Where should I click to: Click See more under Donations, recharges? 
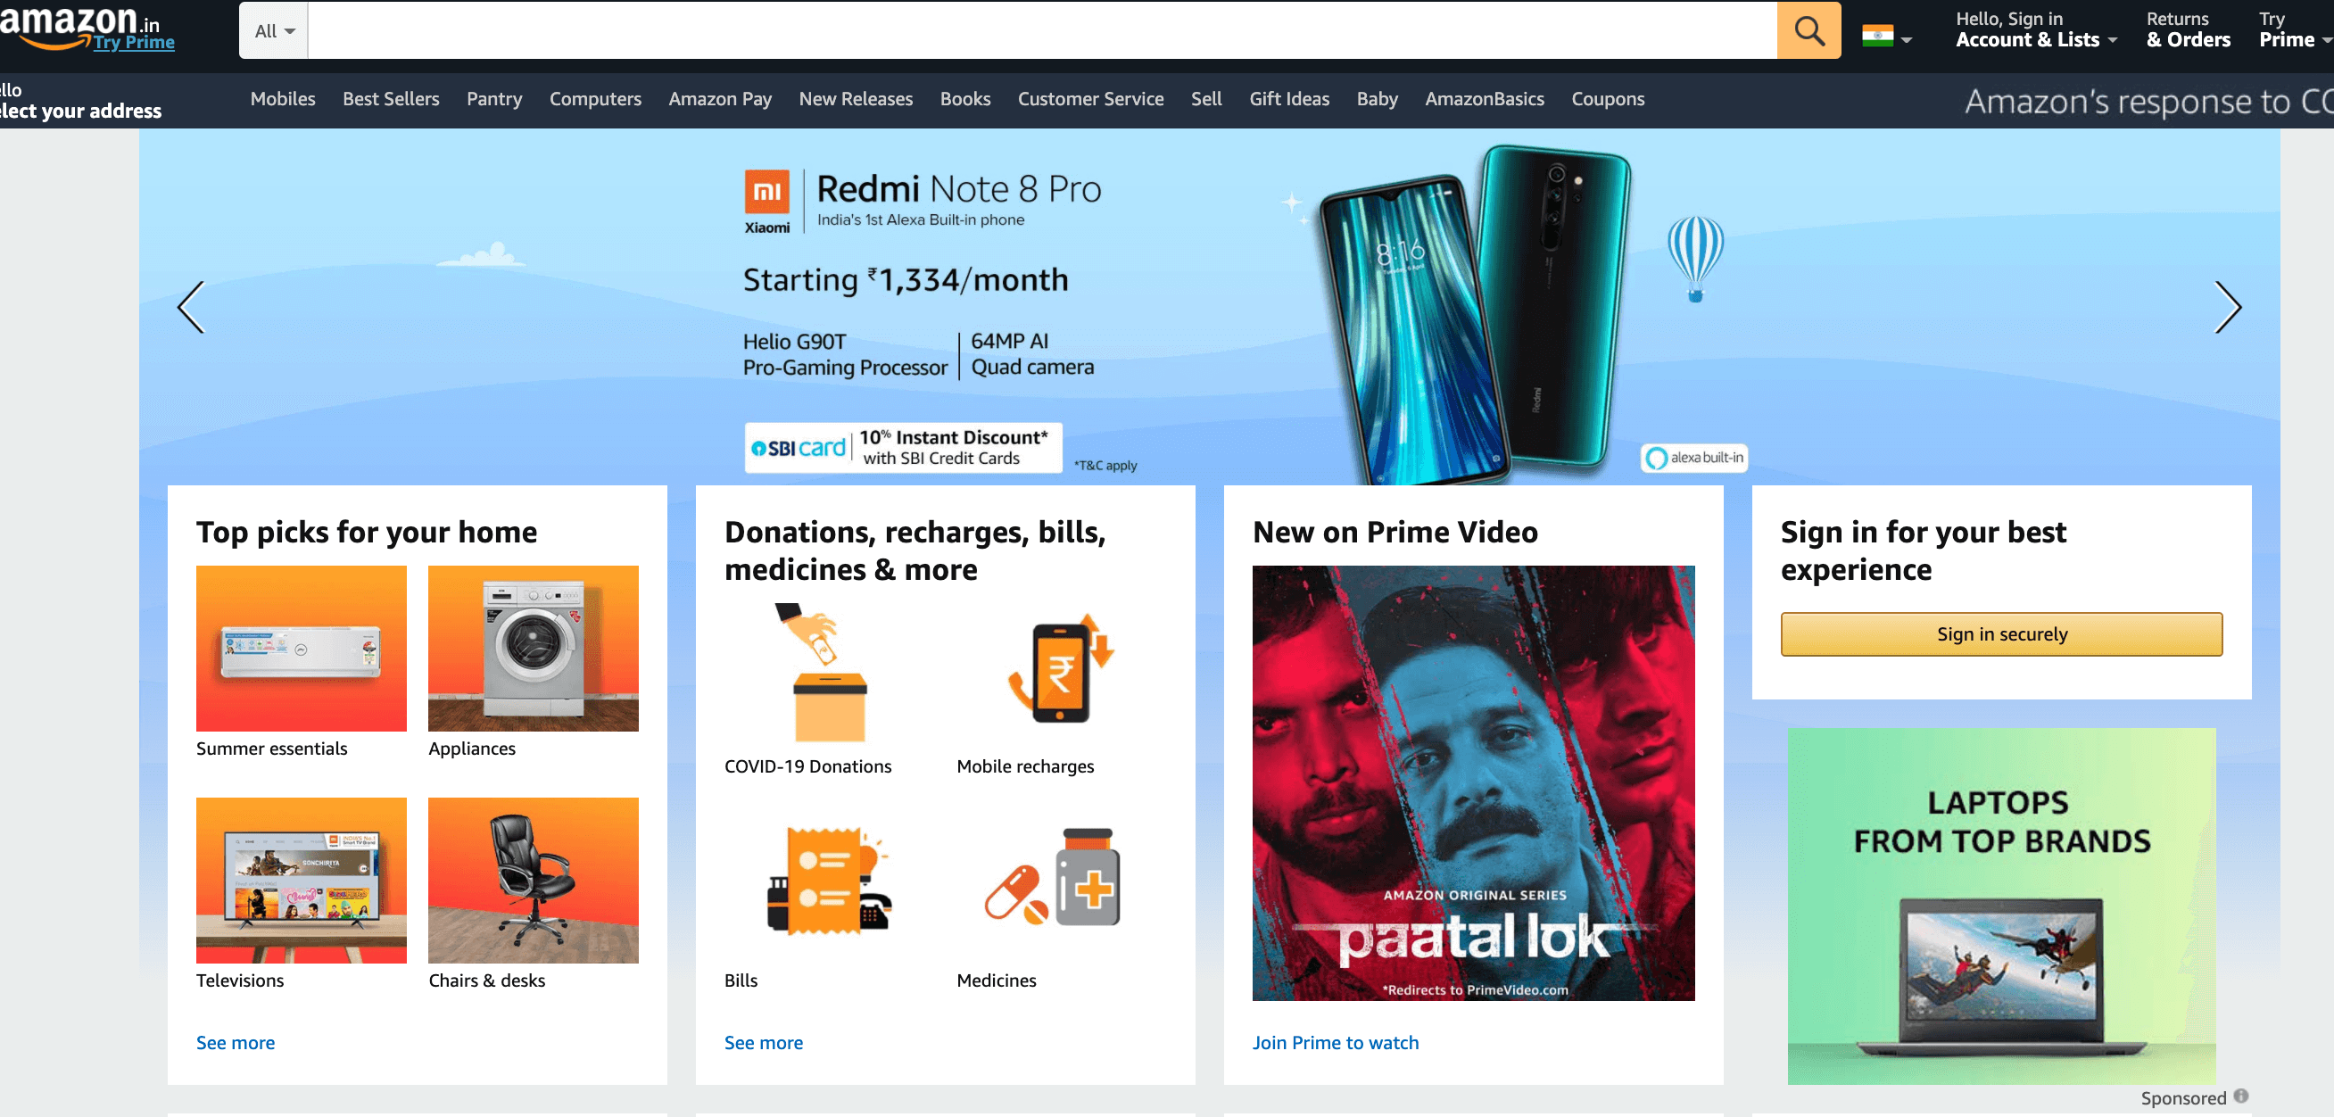click(764, 1042)
